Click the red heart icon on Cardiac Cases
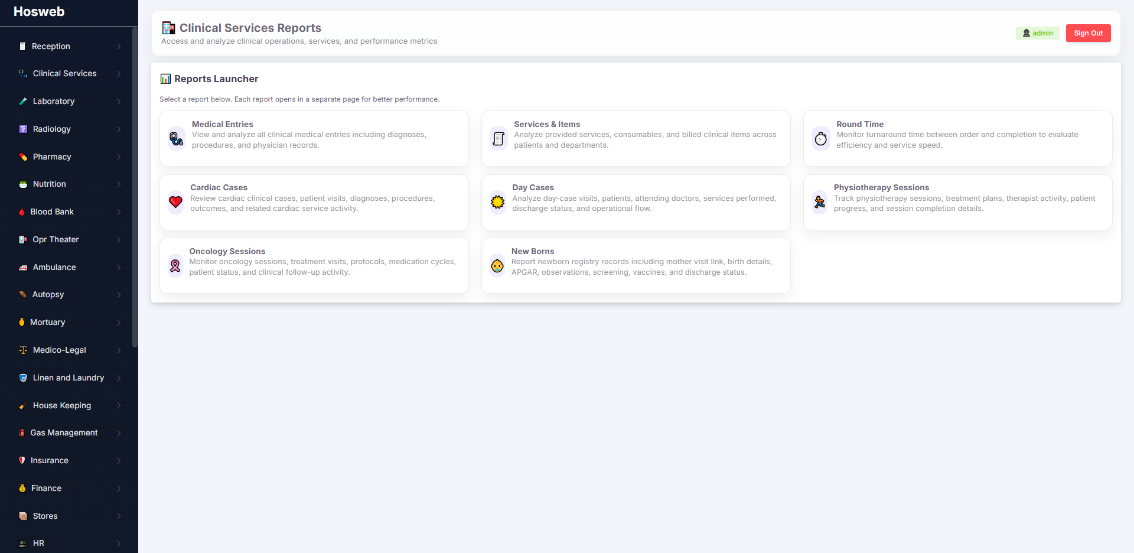Screen dimensions: 1134x553 (x=175, y=202)
